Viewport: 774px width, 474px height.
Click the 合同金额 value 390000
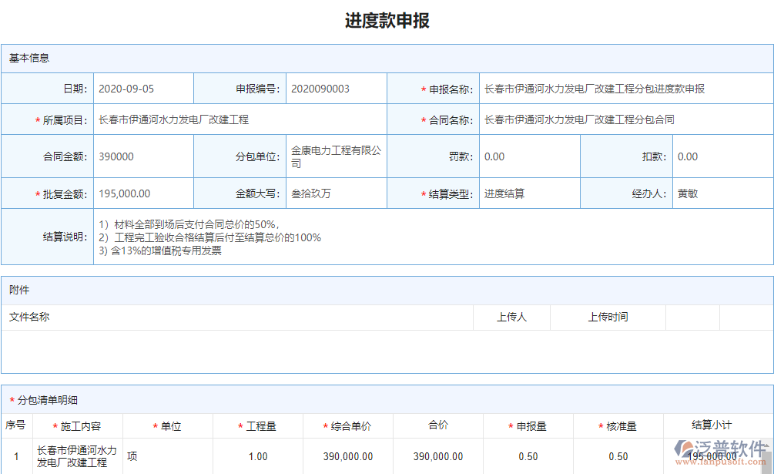143,156
